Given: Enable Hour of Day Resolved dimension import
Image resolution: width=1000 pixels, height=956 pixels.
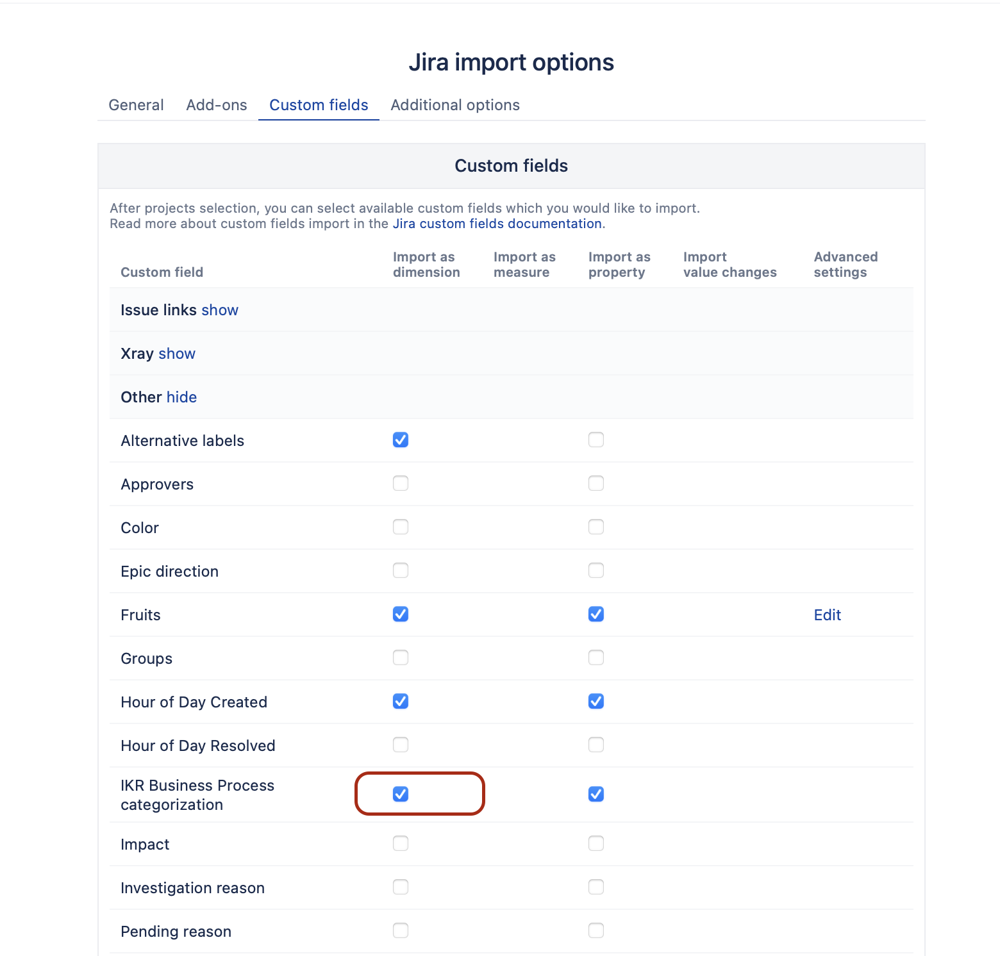Looking at the screenshot, I should [401, 745].
